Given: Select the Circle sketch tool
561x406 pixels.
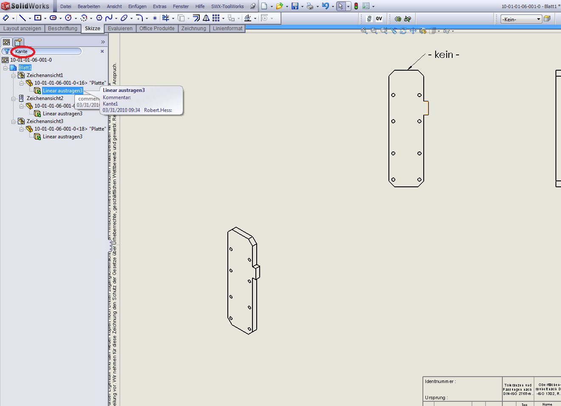Looking at the screenshot, I should 68,18.
